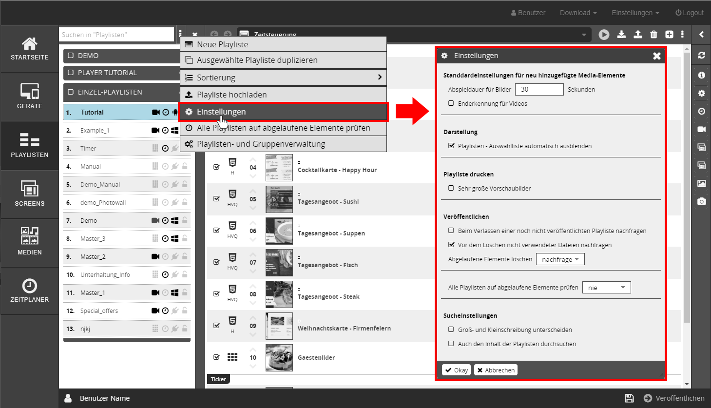Enable Enderkennung für Videos checkbox
Screen dimensions: 711x408
[x=451, y=103]
